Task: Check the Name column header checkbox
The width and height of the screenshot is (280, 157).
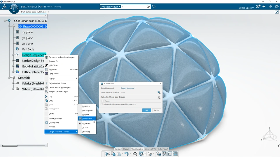Action: pyautogui.click(x=102, y=101)
